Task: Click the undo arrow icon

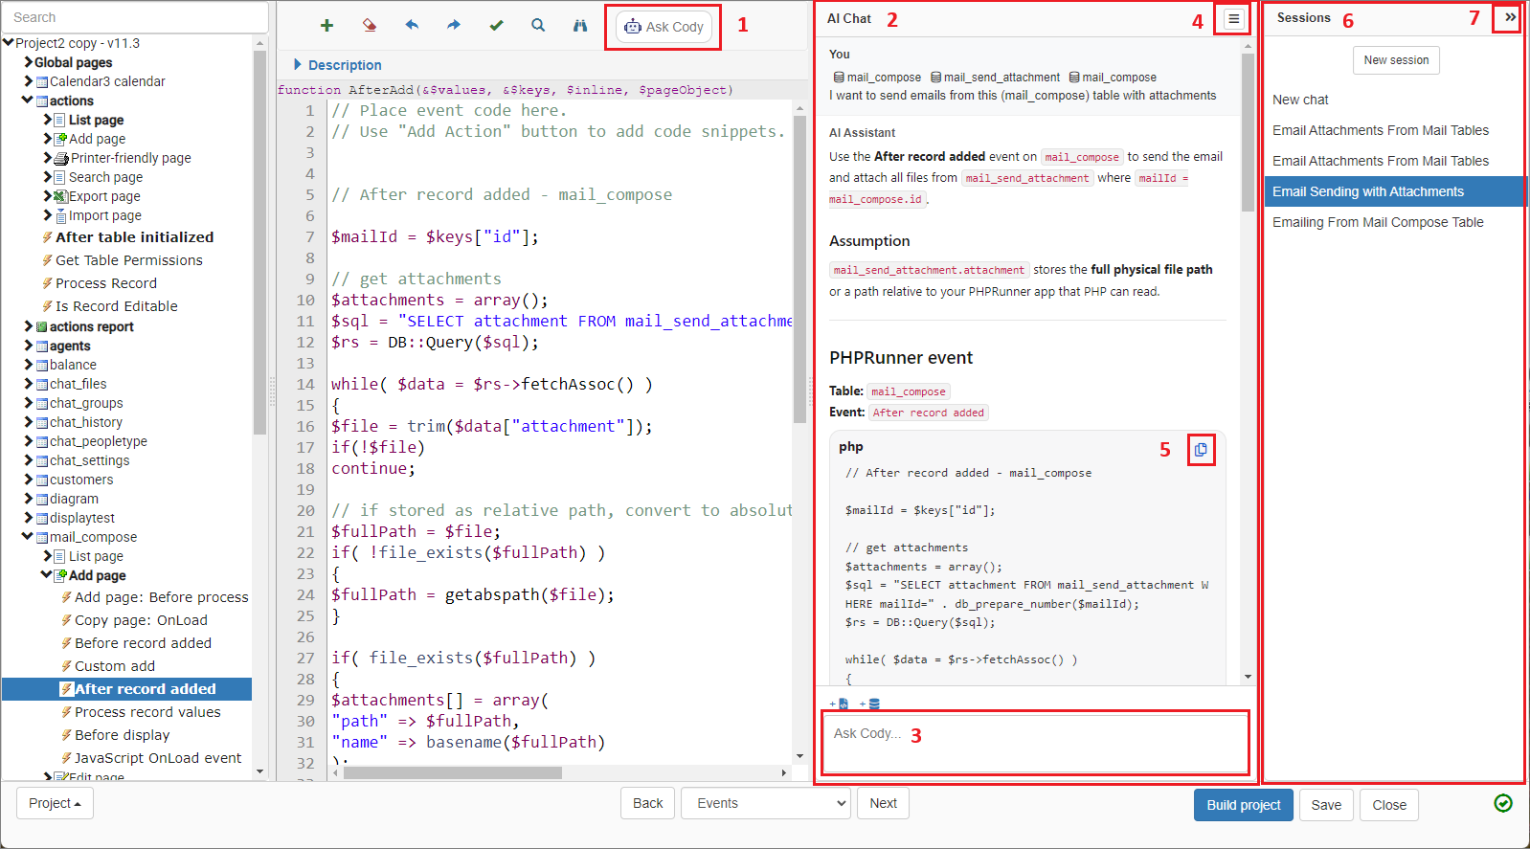Action: (412, 26)
